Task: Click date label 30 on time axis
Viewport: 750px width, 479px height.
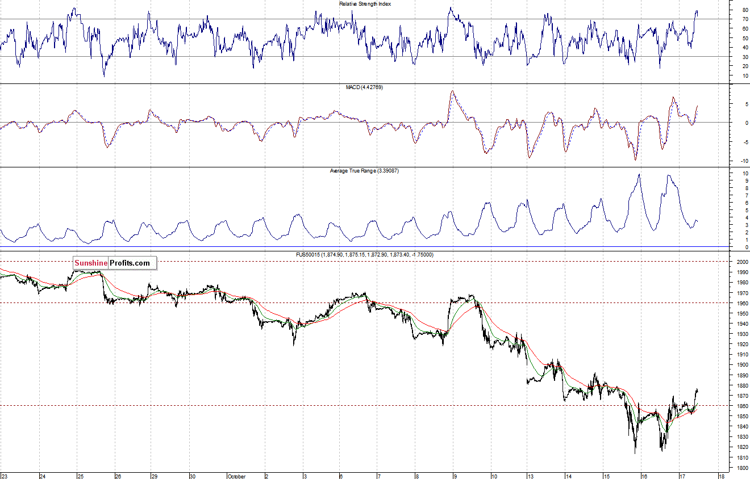Action: point(193,476)
